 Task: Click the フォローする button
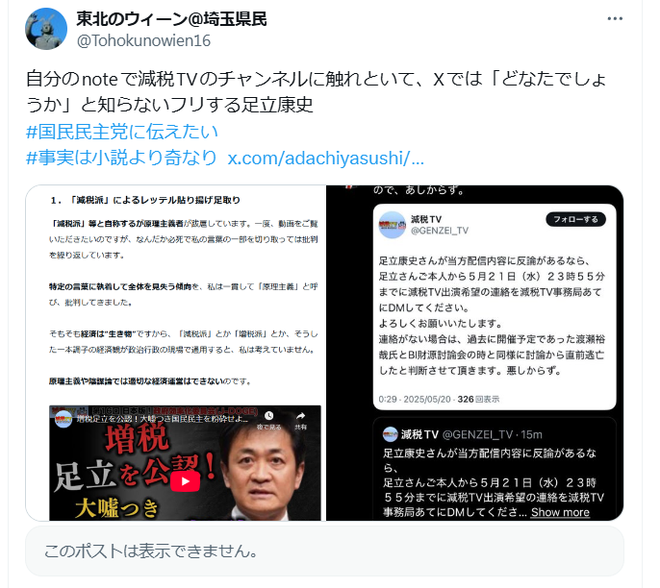tap(575, 219)
